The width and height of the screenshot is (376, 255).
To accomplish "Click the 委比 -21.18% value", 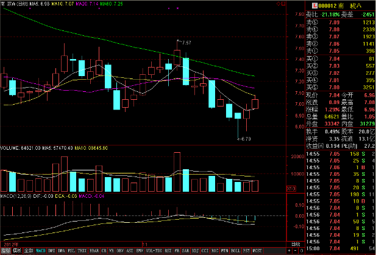I will pos(330,15).
